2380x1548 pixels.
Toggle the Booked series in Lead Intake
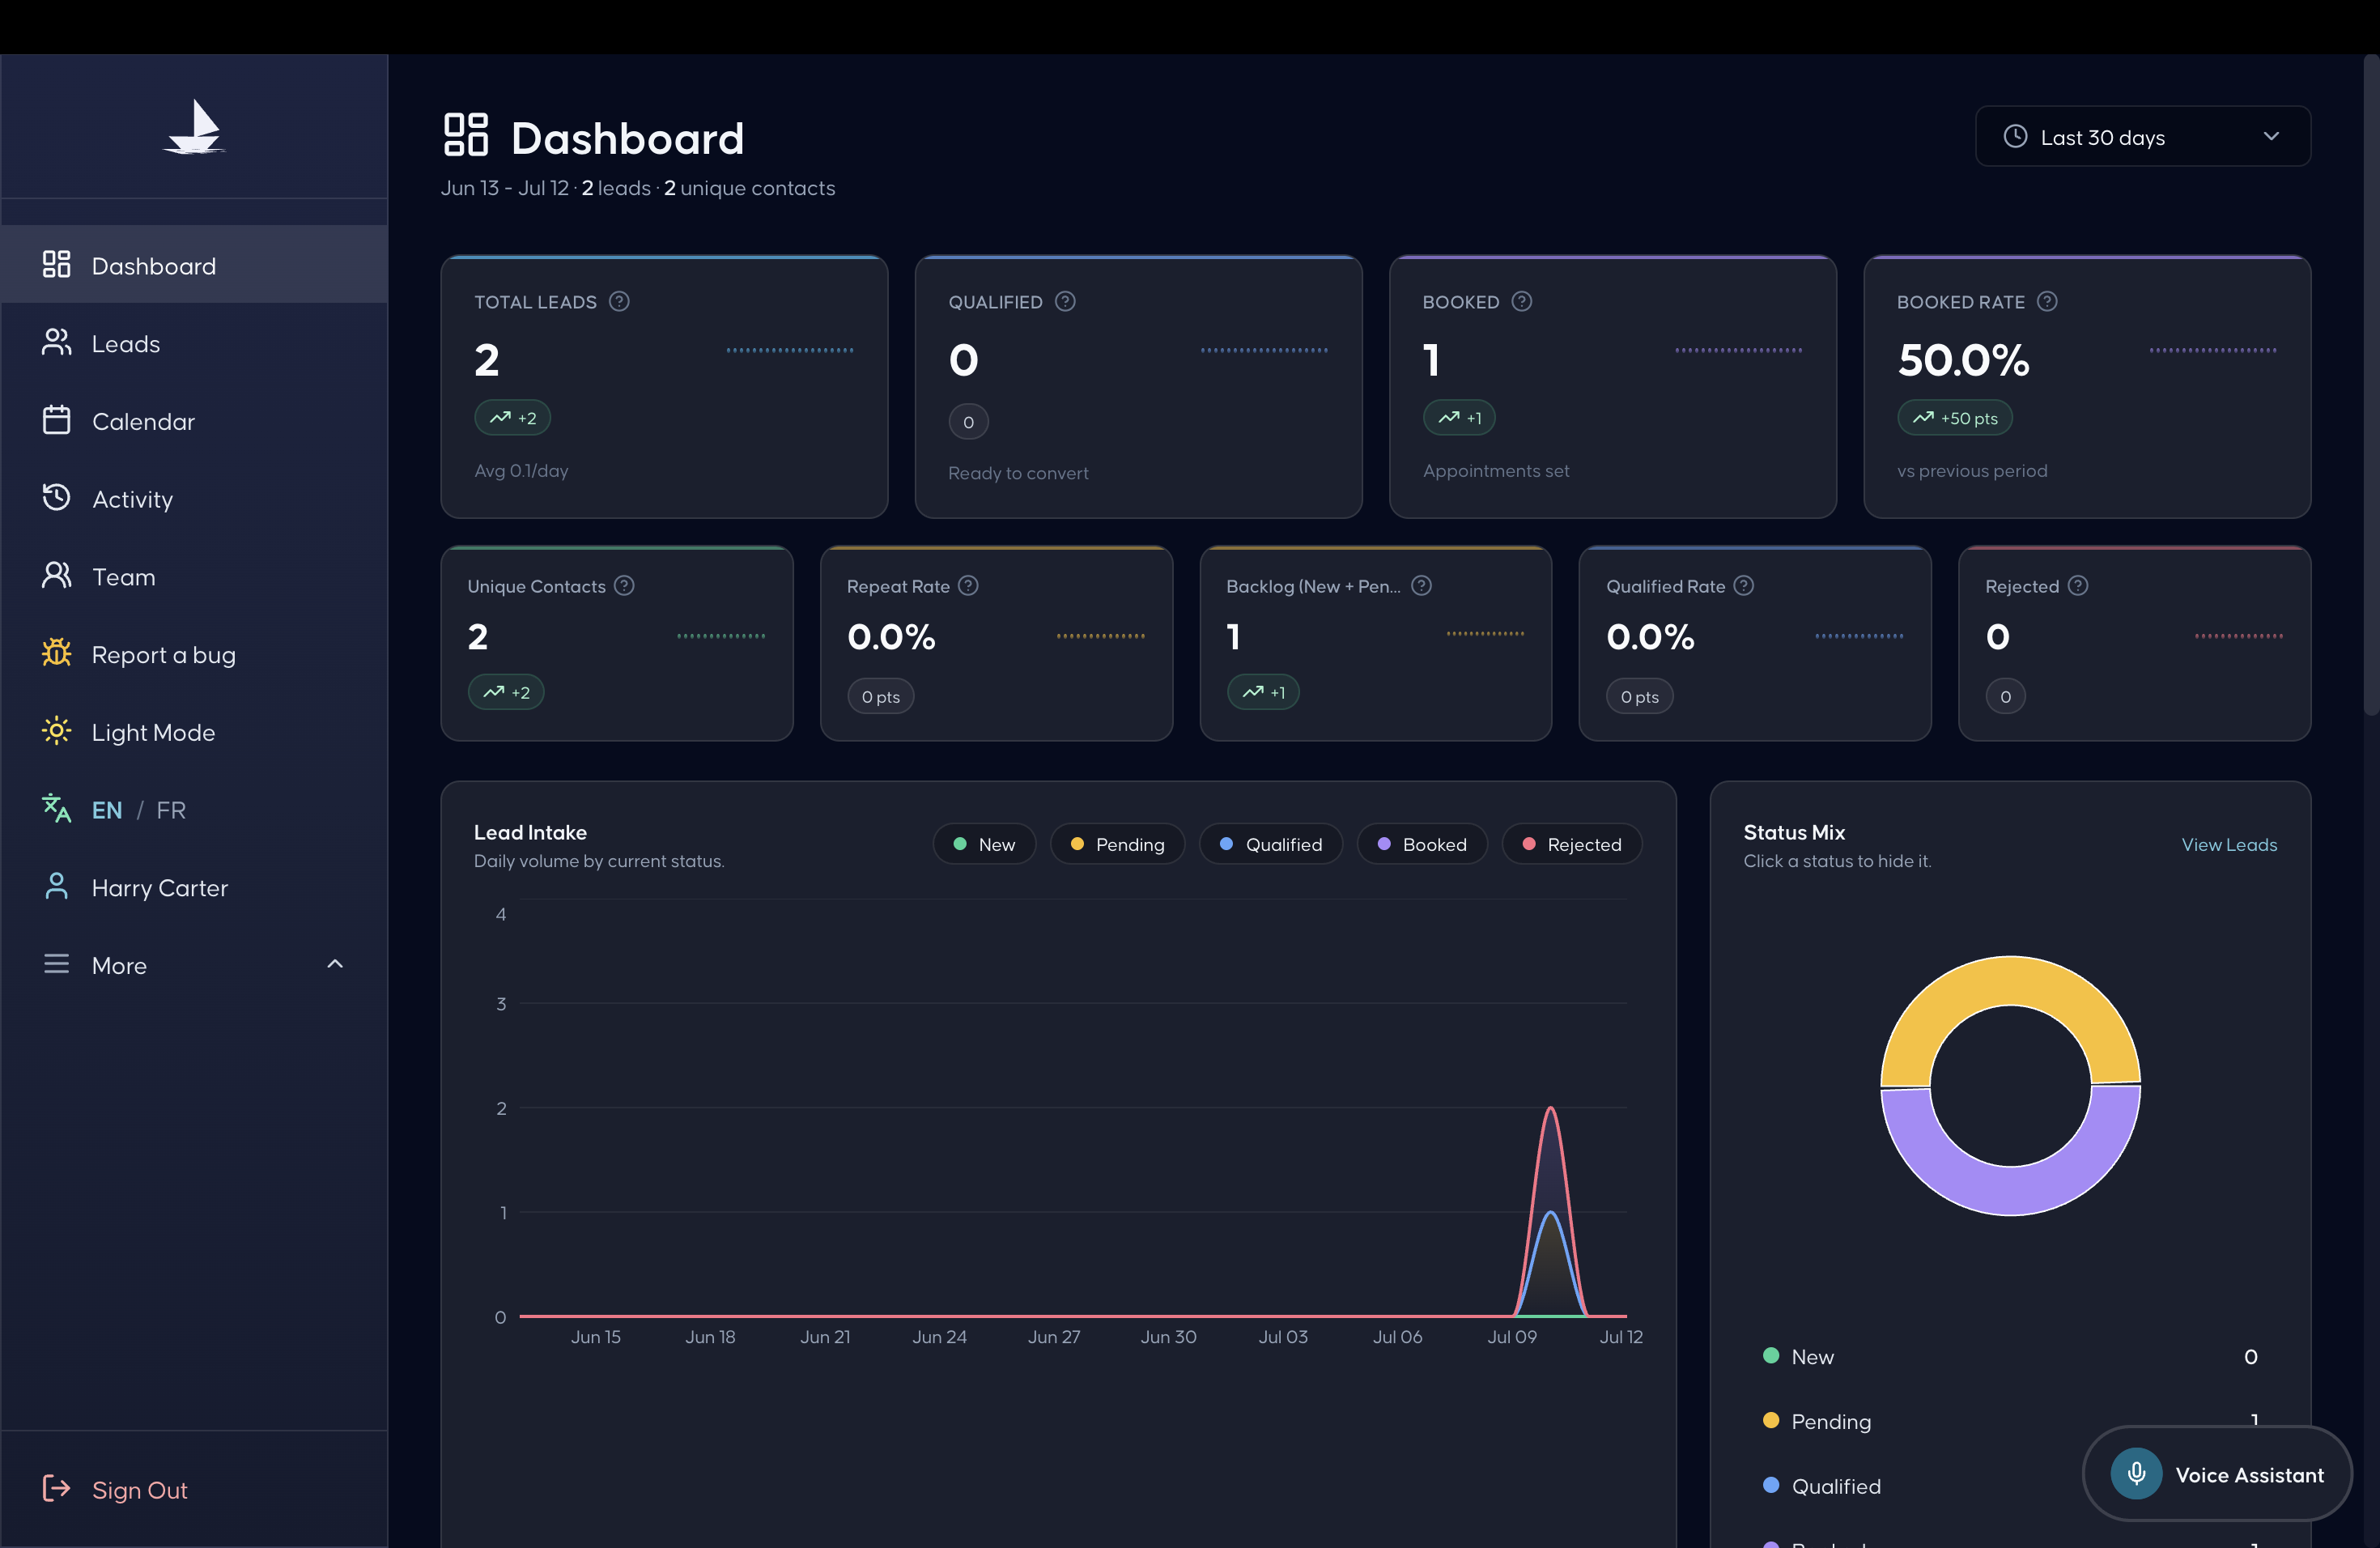tap(1422, 844)
